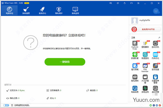Maximize the Wise Care 365 window
Screen dimensions: 163x108
pyautogui.click(x=152, y=3)
